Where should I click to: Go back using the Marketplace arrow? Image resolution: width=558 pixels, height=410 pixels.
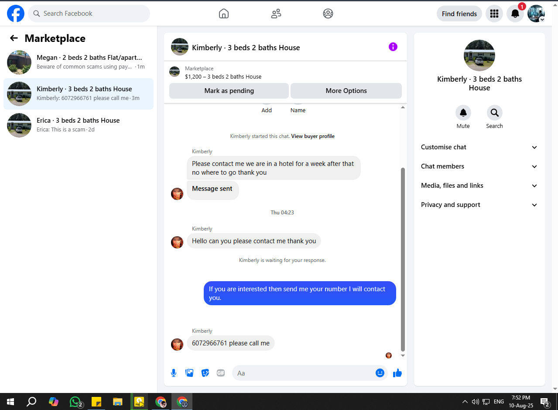click(x=14, y=38)
